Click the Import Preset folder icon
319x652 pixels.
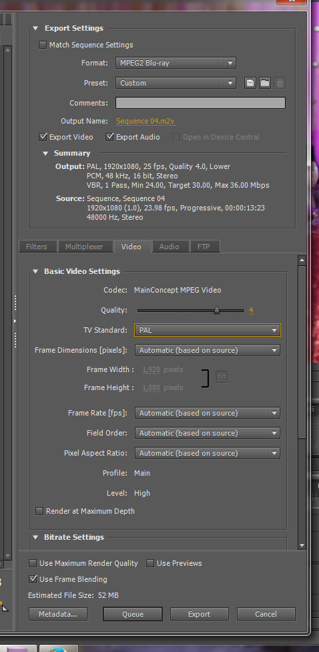[265, 83]
